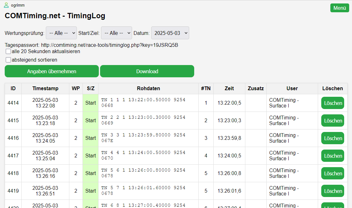Enable 'alle 20 Sekunden aktualisieren' checkbox
The height and width of the screenshot is (208, 352).
(8, 52)
